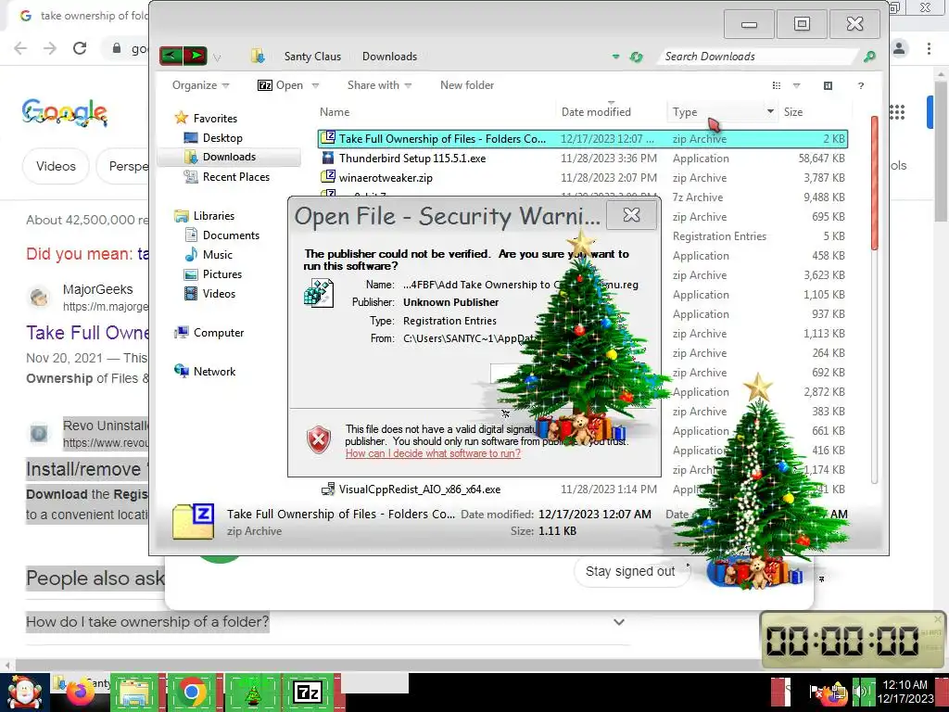Open Firefox from the taskbar

click(81, 693)
